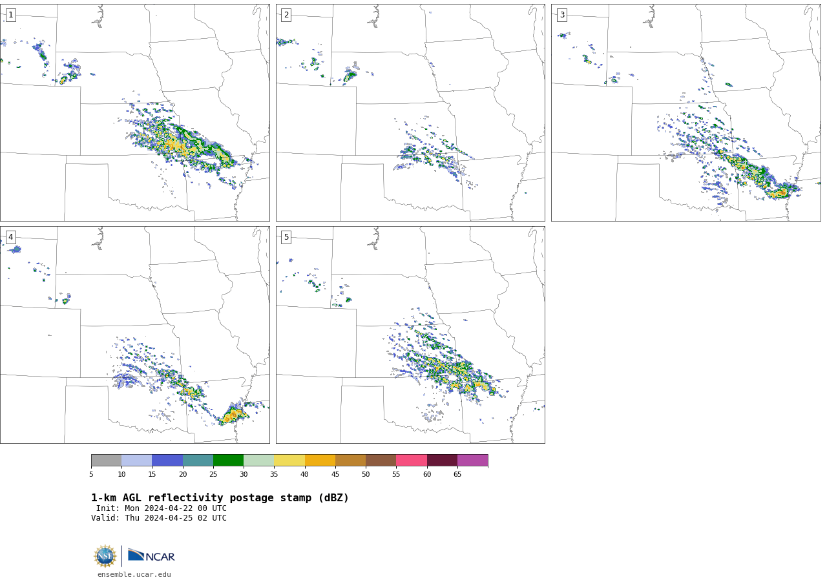Viewport: 827px width, 582px height.
Task: Click the member number 4 label box
Action: (x=10, y=237)
